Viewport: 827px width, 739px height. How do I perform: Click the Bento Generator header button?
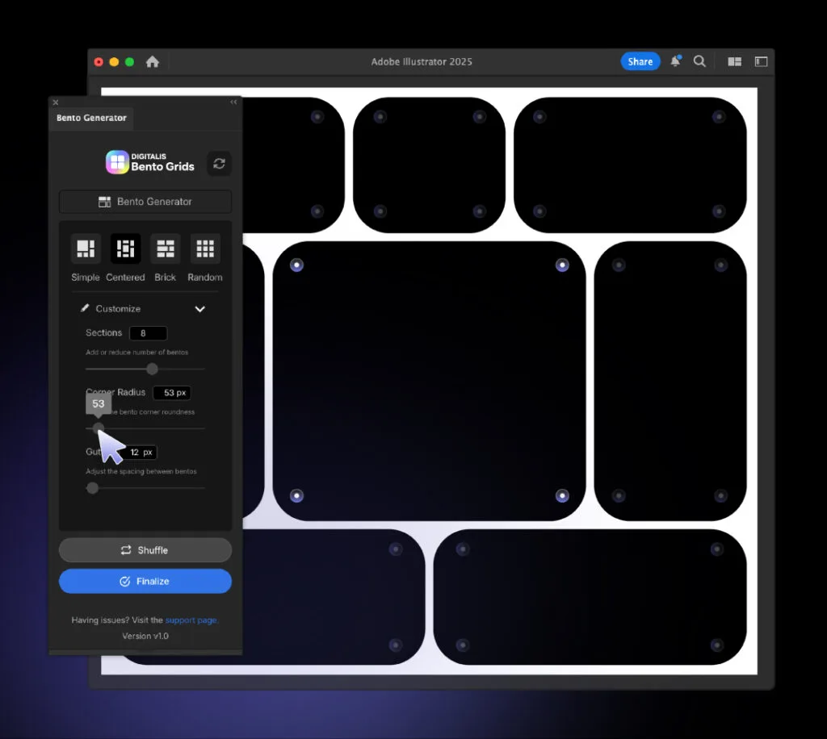145,202
